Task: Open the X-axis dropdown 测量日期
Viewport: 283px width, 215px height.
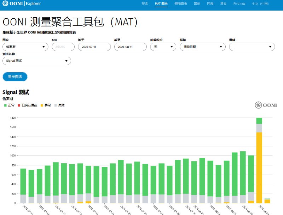Action: [x=203, y=47]
